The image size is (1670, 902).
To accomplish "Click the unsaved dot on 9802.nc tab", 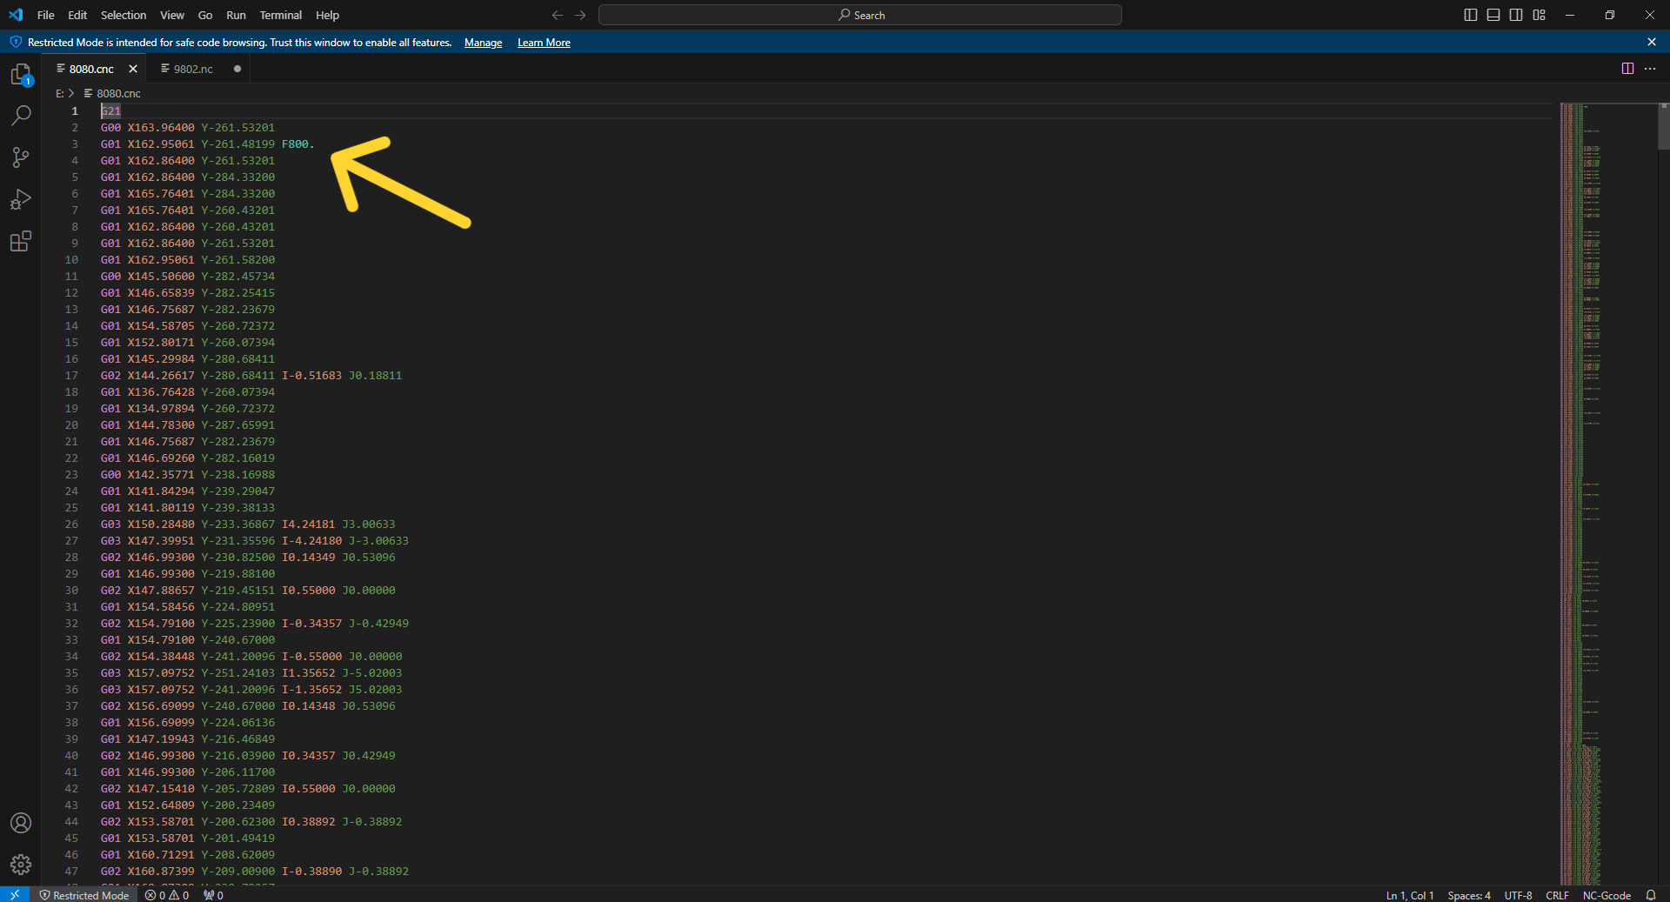I will coord(237,69).
